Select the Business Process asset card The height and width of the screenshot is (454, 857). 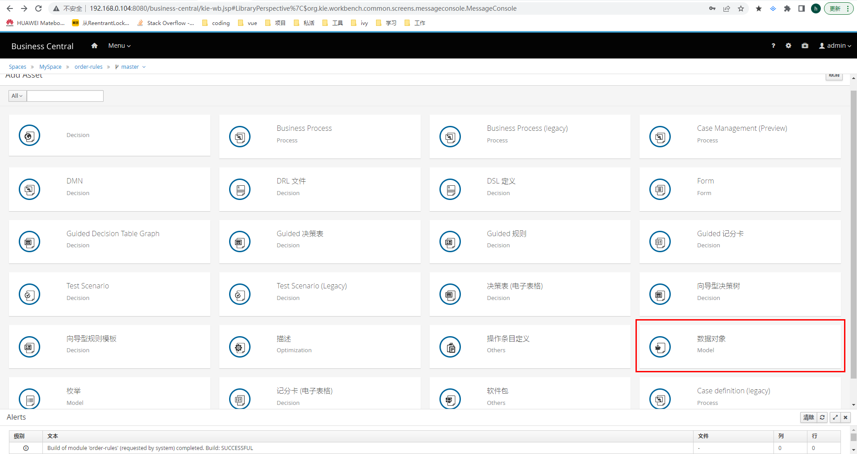click(319, 136)
